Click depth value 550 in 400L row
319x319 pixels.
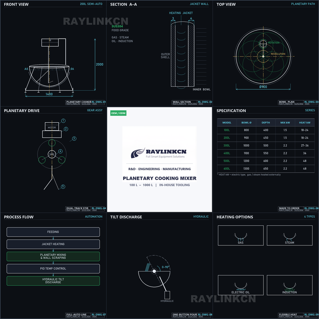[x=266, y=153]
